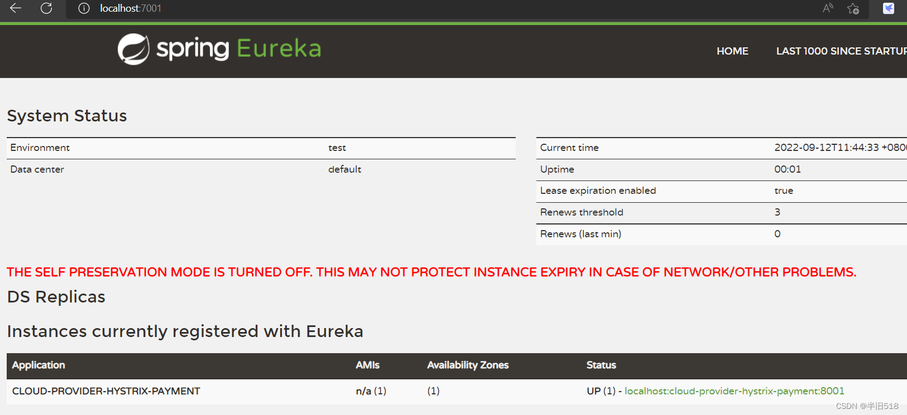This screenshot has height=415, width=907.
Task: View site information via the info icon
Action: pos(84,8)
